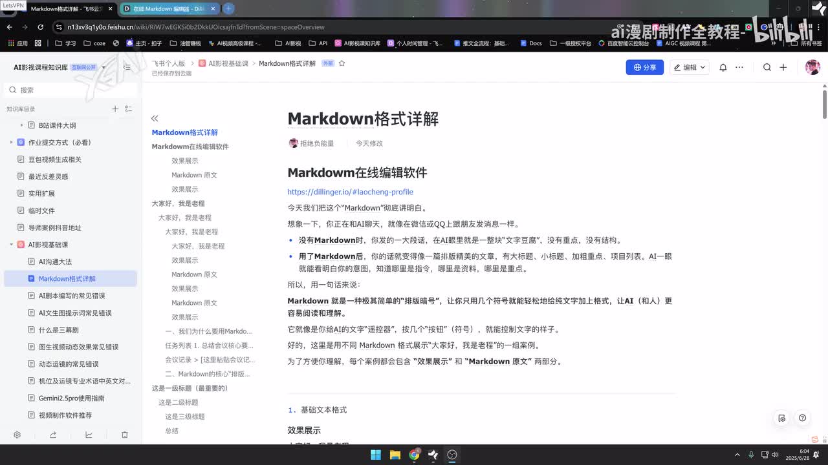Open 豆包视频生成相关 page
Image resolution: width=828 pixels, height=465 pixels.
[55, 160]
